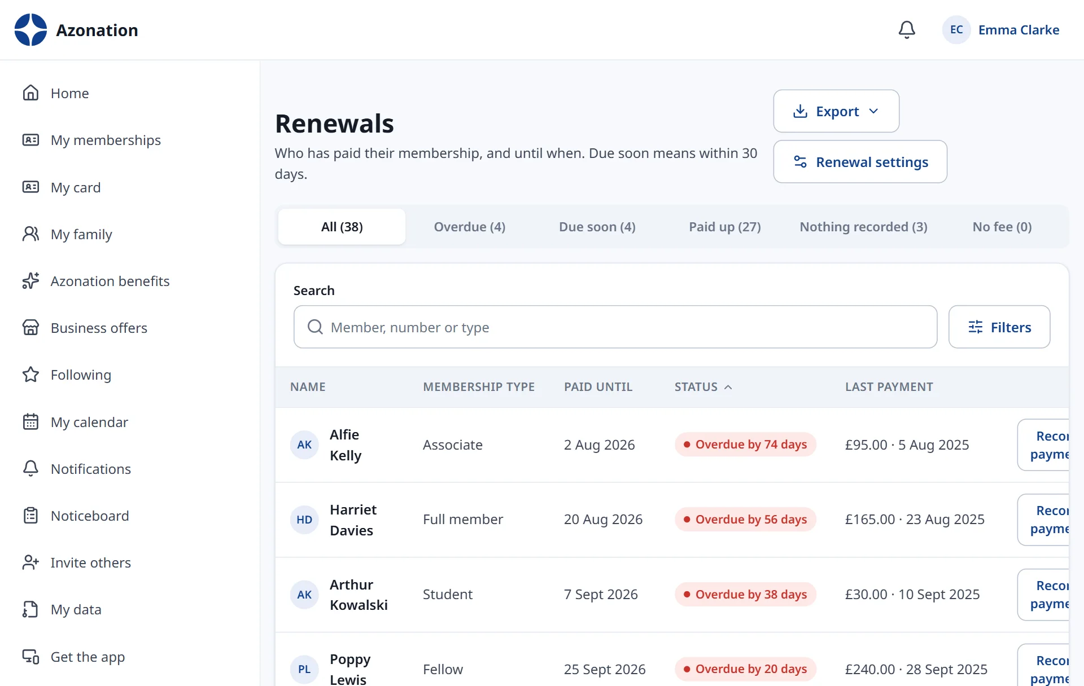Click the Overdue by 74 days badge
This screenshot has width=1084, height=686.
click(x=745, y=445)
